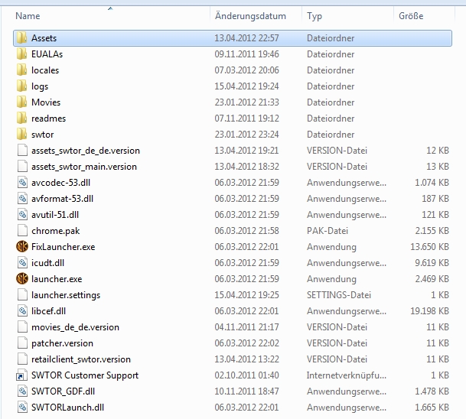Click size 19.198 KB of libcef.dll

pos(430,311)
